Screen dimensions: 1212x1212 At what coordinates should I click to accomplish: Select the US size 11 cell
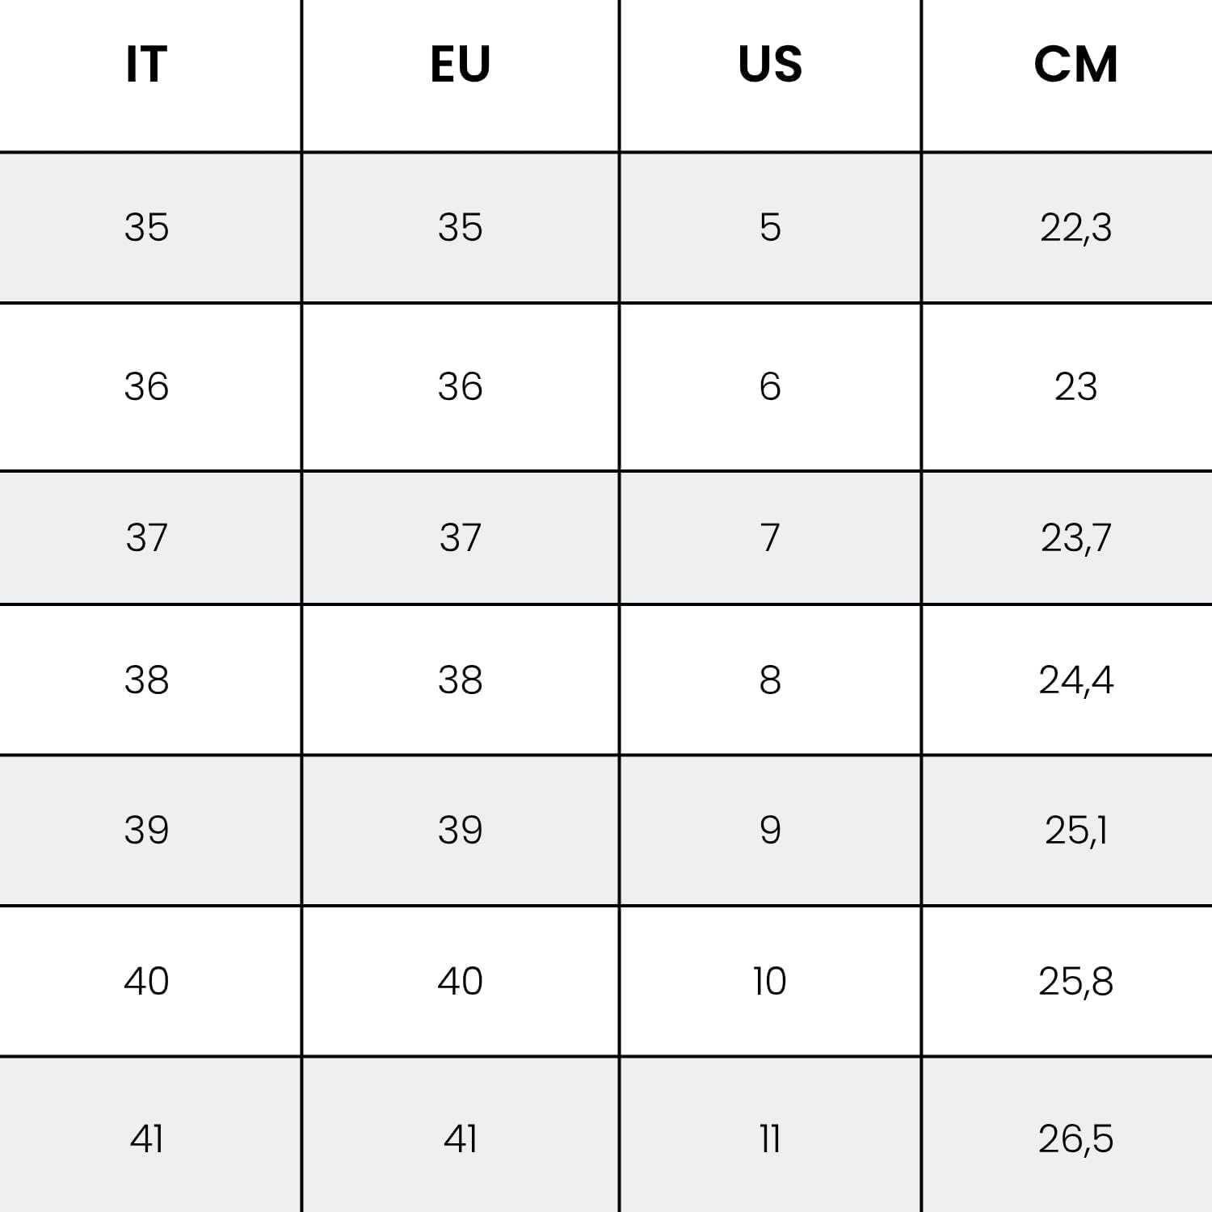coord(770,1135)
